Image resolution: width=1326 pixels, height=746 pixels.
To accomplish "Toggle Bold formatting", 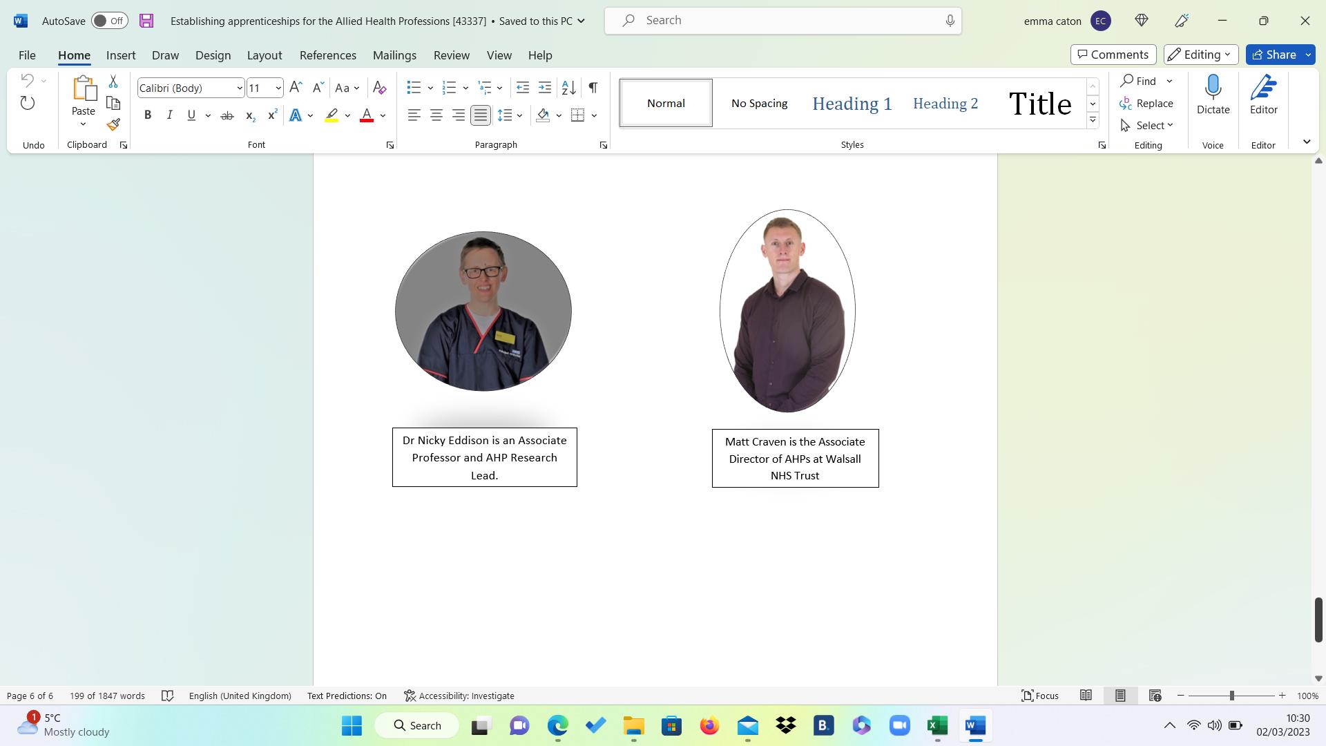I will pos(147,115).
